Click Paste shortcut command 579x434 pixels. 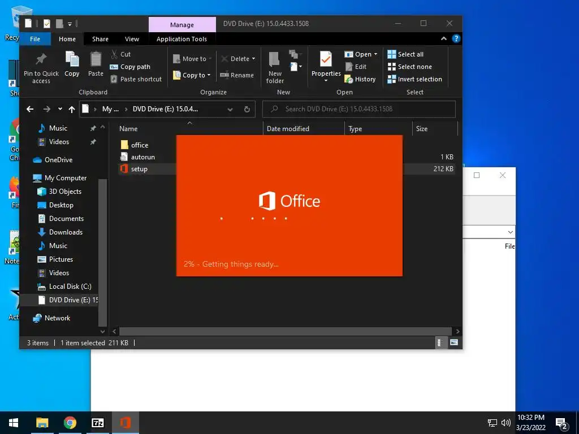pyautogui.click(x=136, y=79)
